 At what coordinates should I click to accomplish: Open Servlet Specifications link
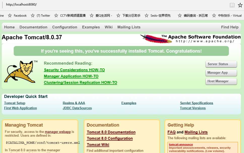pyautogui.click(x=197, y=103)
